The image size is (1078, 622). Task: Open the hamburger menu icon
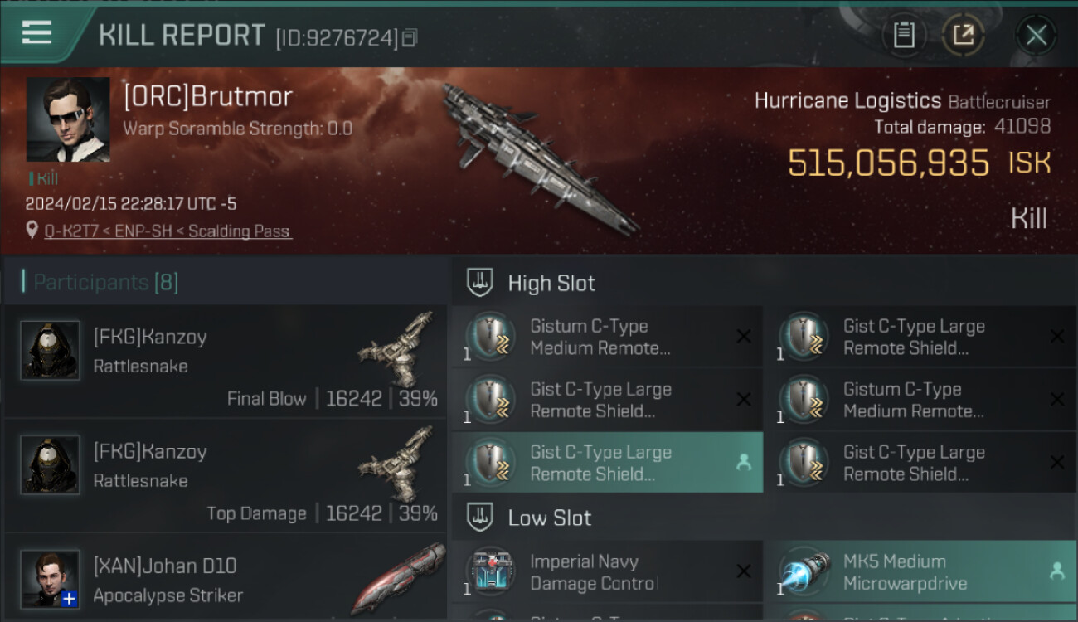[36, 33]
